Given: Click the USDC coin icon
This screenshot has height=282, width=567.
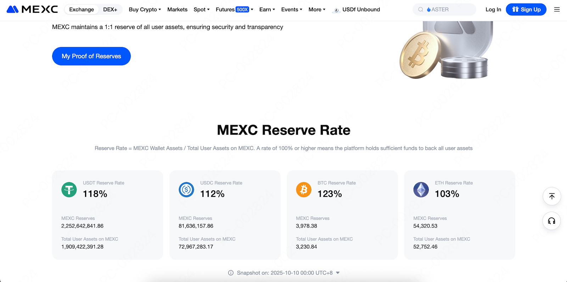Looking at the screenshot, I should pos(186,190).
